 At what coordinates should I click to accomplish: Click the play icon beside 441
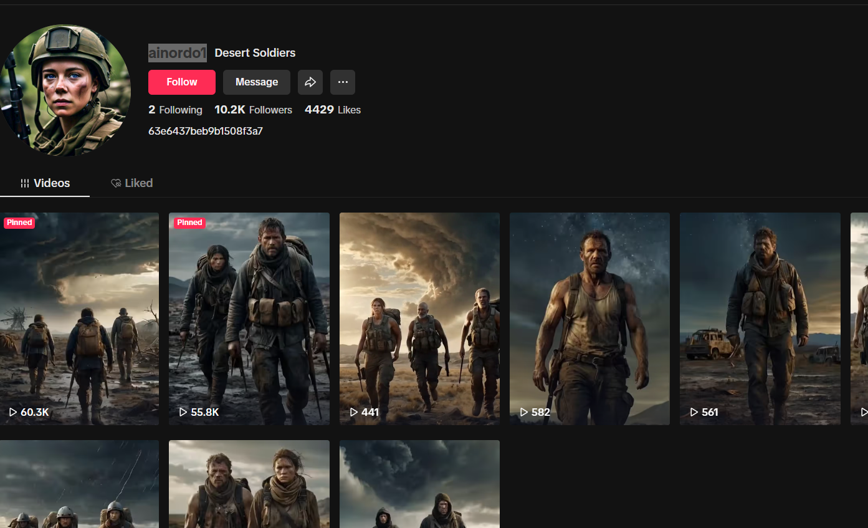[353, 412]
